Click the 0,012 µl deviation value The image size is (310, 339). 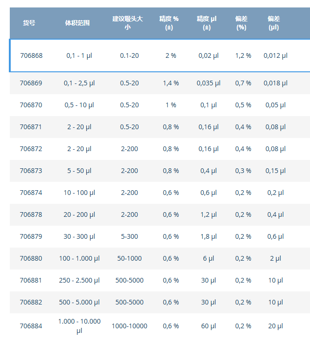[276, 55]
